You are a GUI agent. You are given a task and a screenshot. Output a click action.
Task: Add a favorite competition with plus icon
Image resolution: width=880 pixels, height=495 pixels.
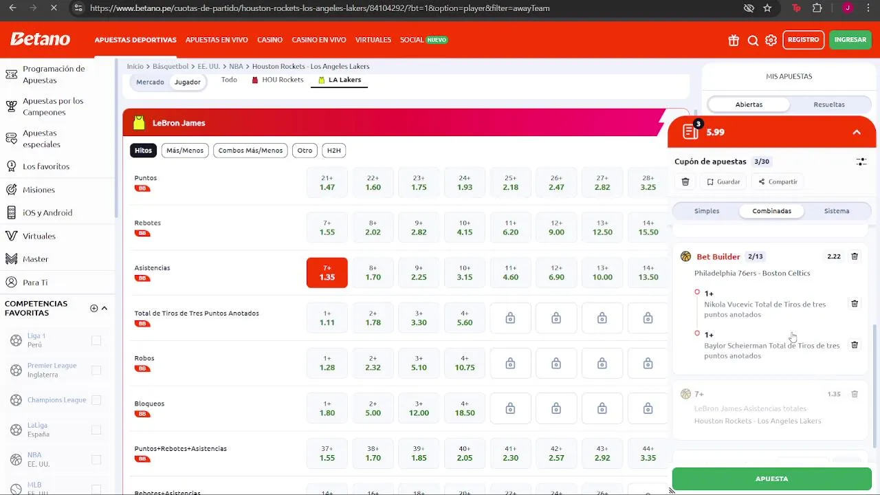point(94,308)
